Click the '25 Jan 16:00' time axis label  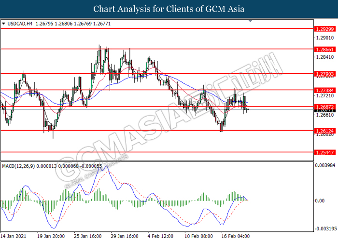pyautogui.click(x=88, y=236)
